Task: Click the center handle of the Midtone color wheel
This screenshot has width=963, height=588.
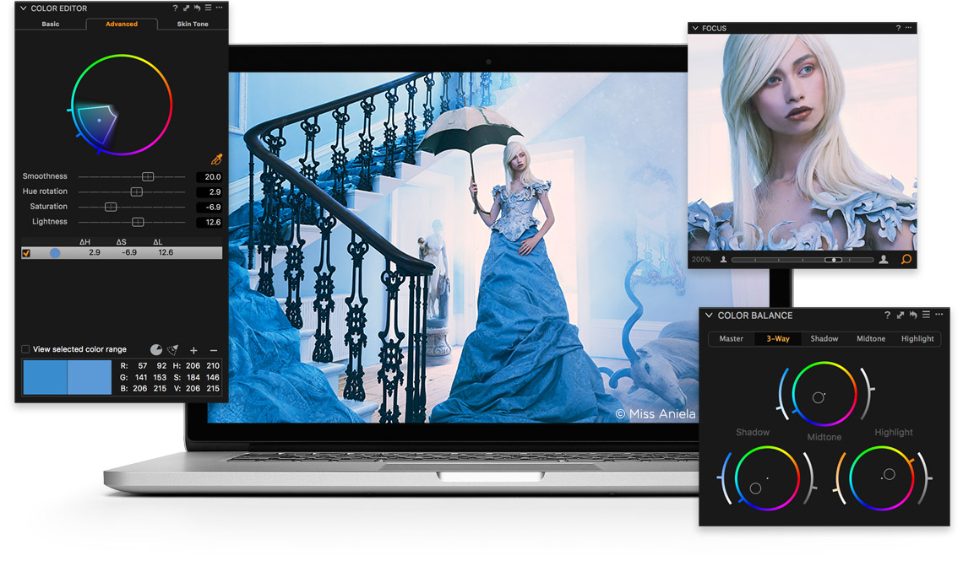Action: pos(819,397)
